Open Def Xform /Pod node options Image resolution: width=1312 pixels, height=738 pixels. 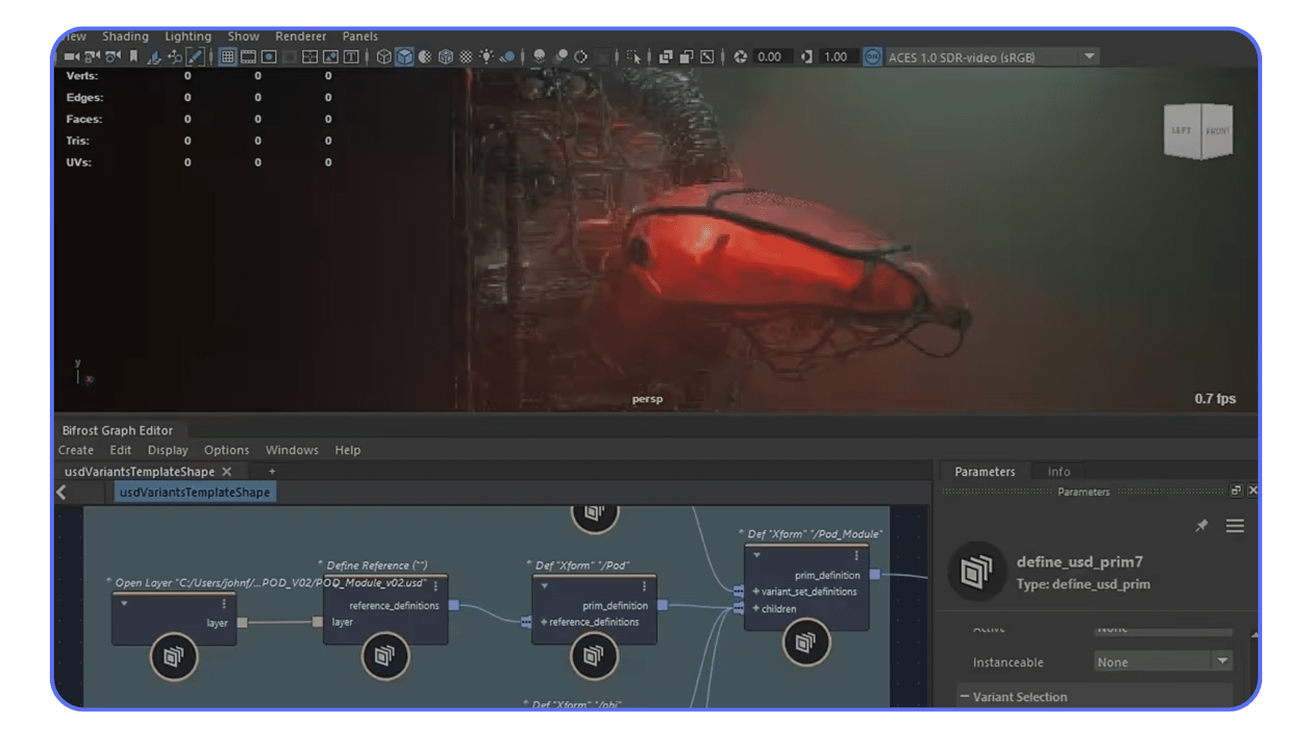click(x=644, y=587)
